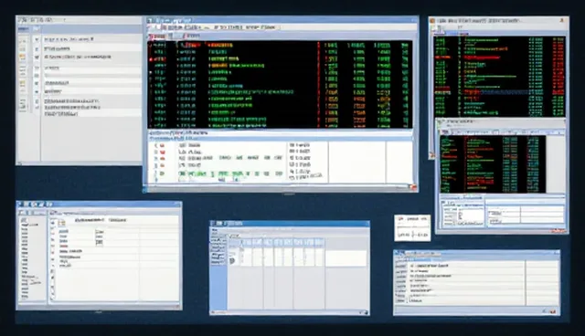Image resolution: width=585 pixels, height=336 pixels.
Task: Click the small input box in the form window
Action: point(100,243)
